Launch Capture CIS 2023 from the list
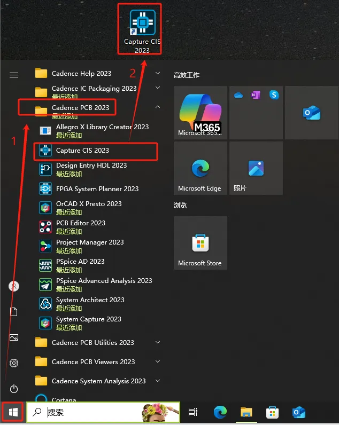Screen dimensions: 339x425 [96, 151]
